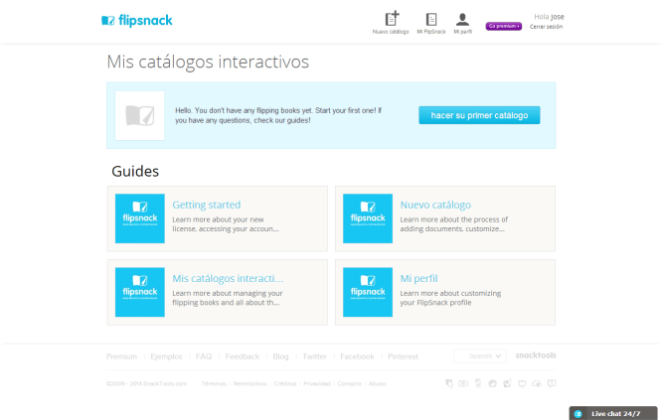Open the Mi perfil person icon
Screen dimensions: 662x420
462,19
